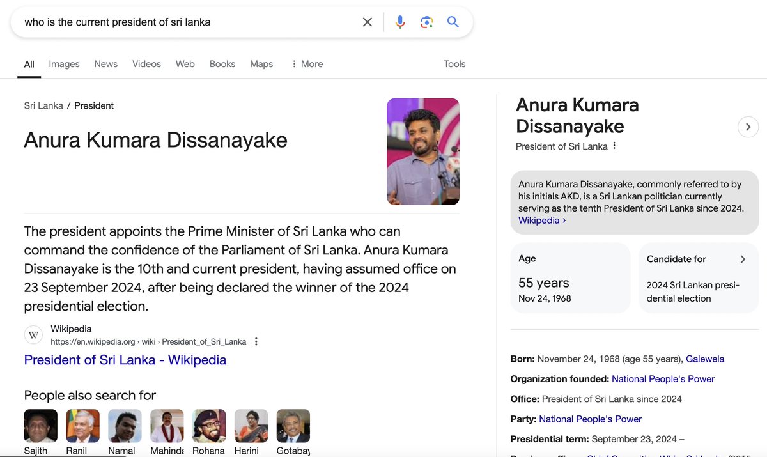Open National People's Power organization founded link

[663, 379]
